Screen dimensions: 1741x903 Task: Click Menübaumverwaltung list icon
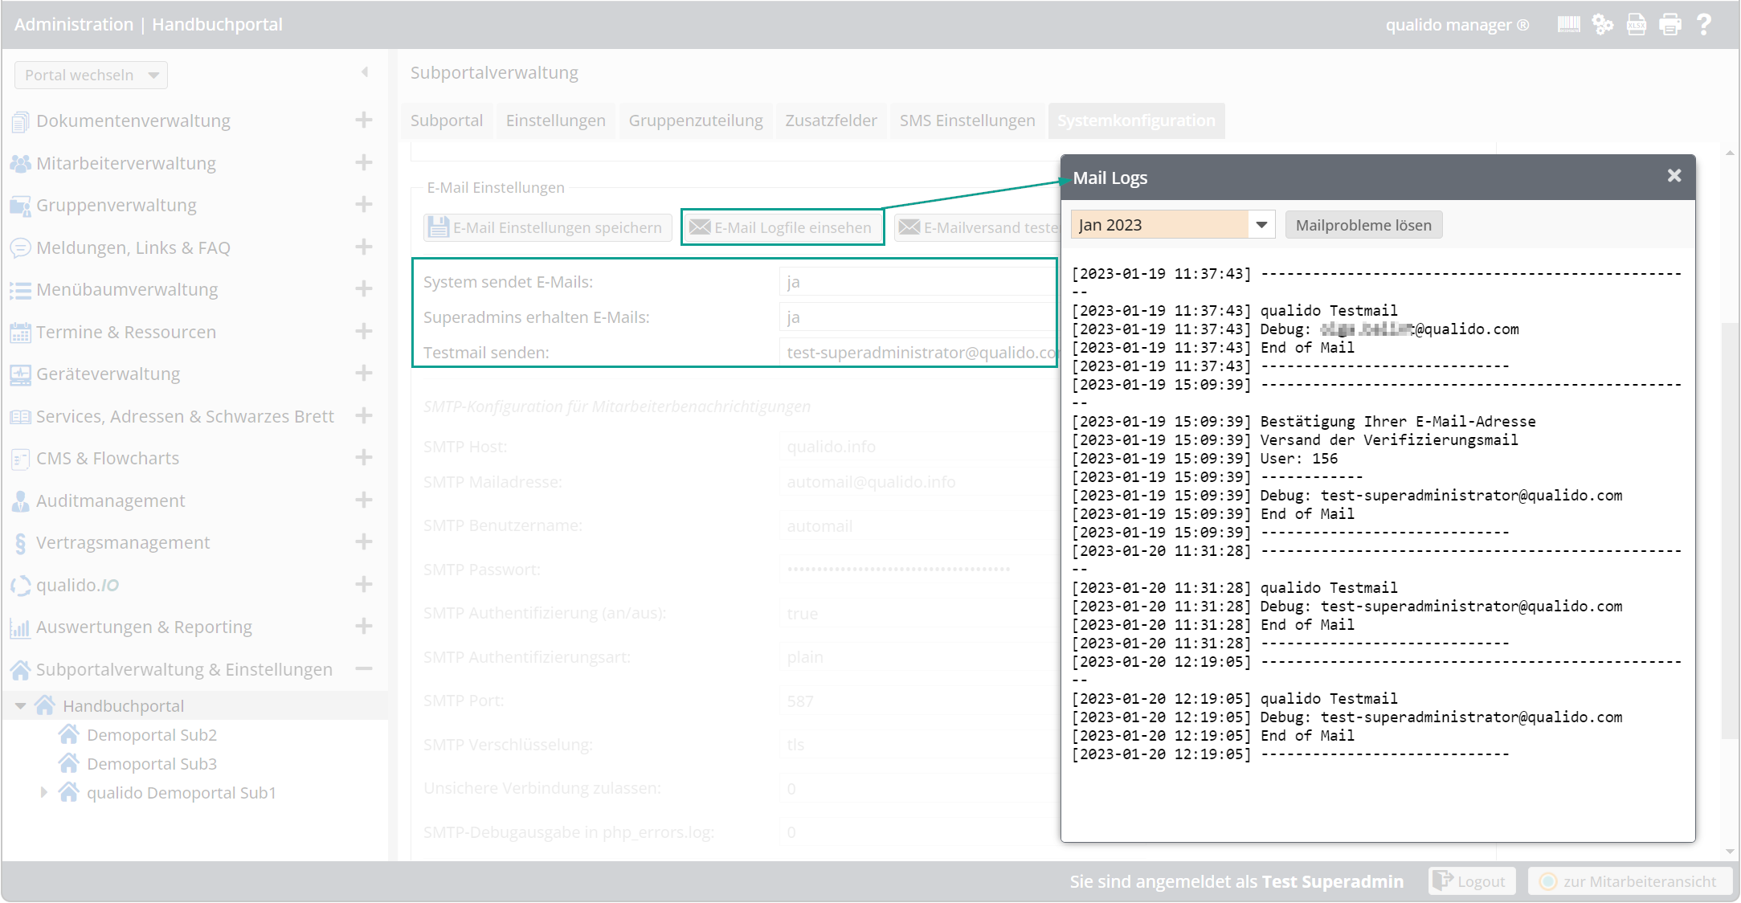20,290
